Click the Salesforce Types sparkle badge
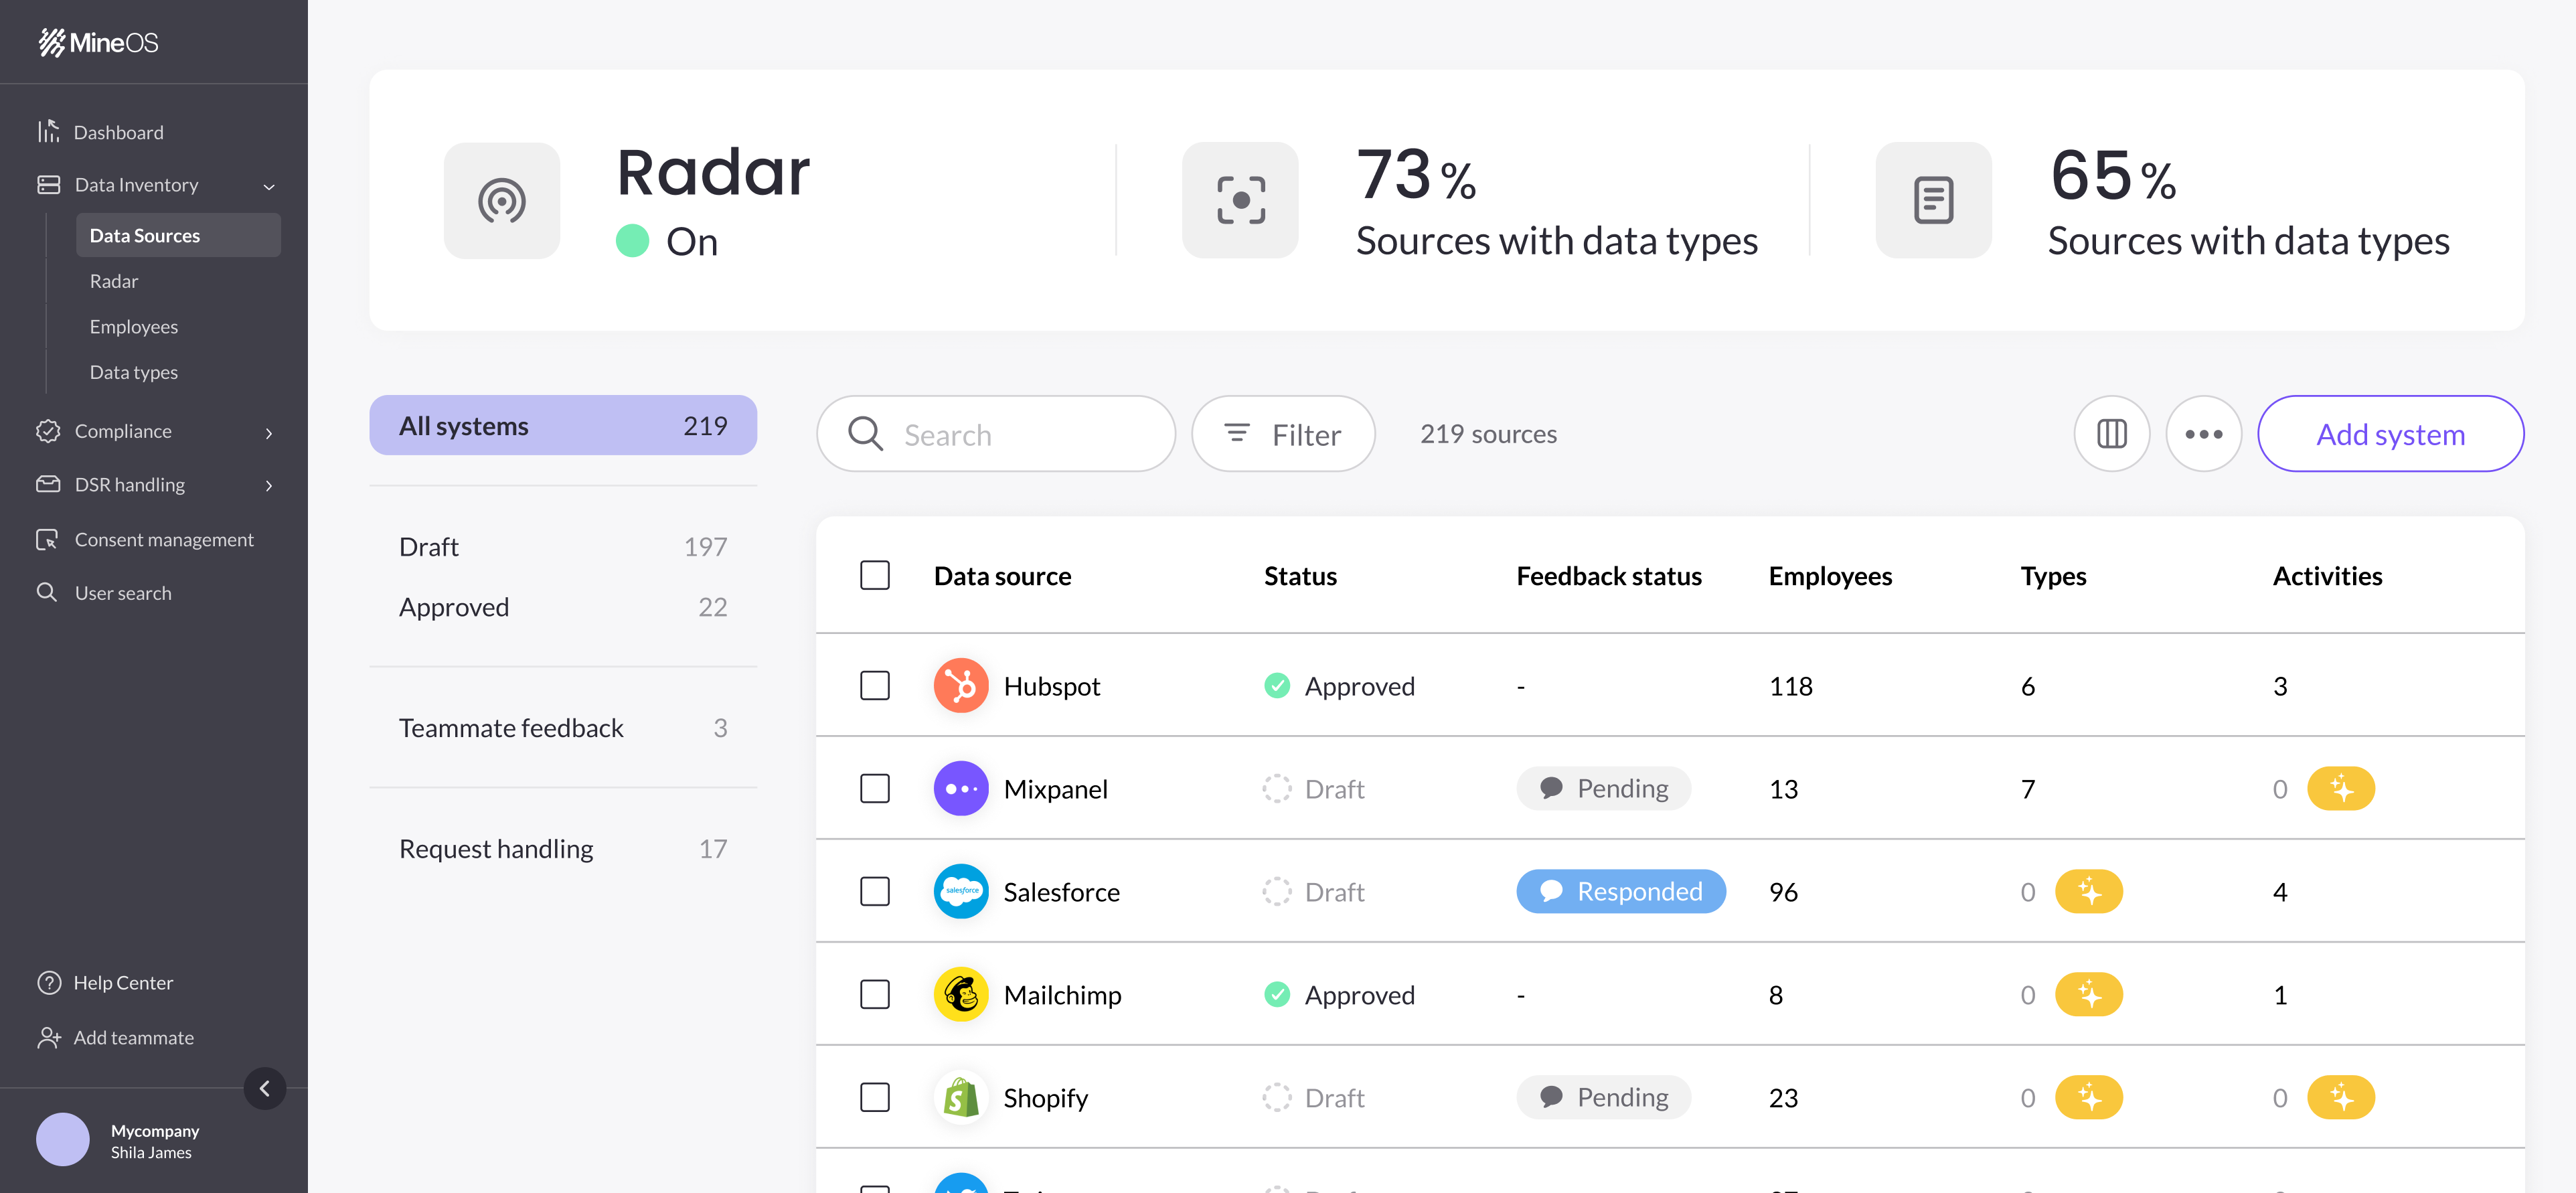The height and width of the screenshot is (1193, 2576). [x=2088, y=892]
